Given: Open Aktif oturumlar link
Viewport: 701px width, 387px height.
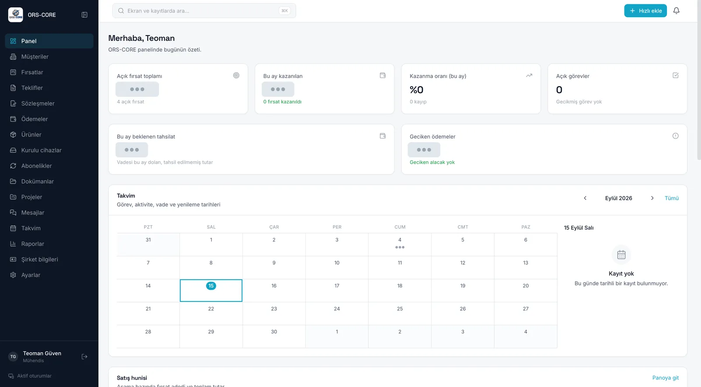Looking at the screenshot, I should (30, 376).
